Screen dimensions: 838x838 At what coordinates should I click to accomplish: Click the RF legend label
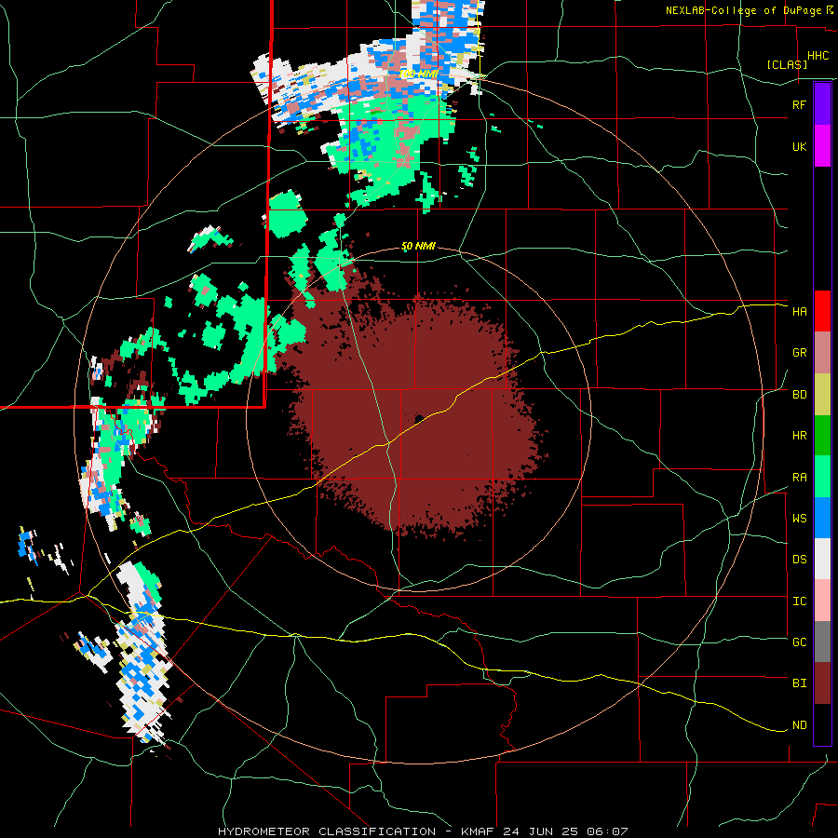point(799,104)
